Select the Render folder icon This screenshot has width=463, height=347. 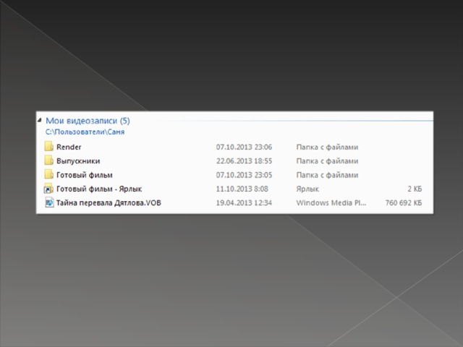click(48, 146)
